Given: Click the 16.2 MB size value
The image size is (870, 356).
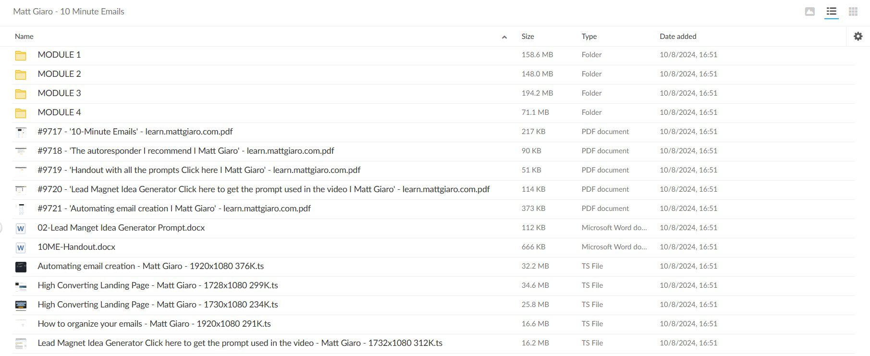Looking at the screenshot, I should [535, 343].
